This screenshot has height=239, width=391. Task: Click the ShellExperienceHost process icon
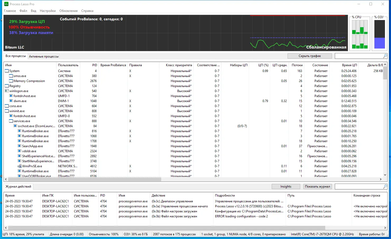point(20,156)
